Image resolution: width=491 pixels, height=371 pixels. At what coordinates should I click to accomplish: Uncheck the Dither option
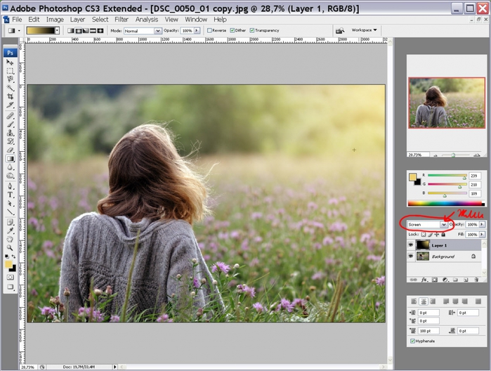pos(231,31)
